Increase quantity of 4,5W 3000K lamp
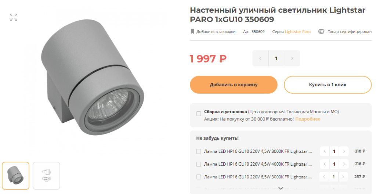This screenshot has width=376, height=194. tap(344, 151)
